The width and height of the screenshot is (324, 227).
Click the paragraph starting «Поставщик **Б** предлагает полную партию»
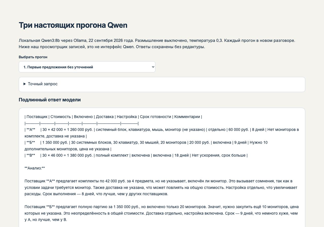(162, 213)
